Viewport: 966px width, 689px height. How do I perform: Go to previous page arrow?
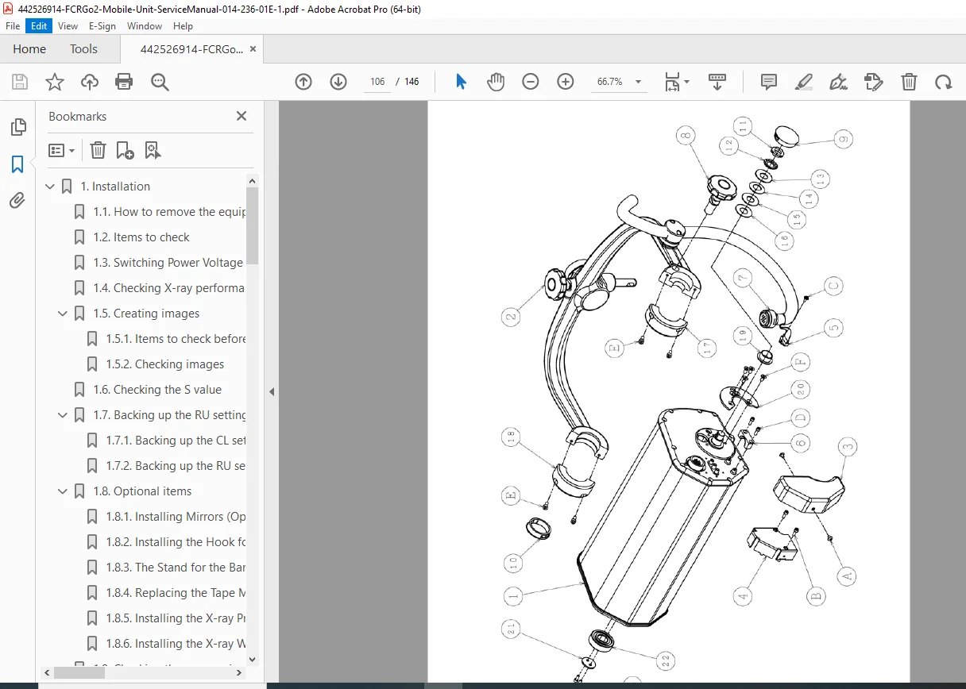coord(303,82)
